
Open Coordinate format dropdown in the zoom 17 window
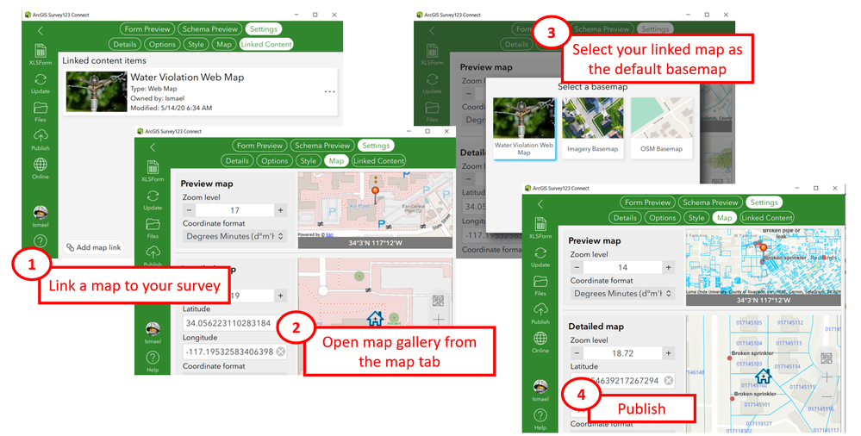pyautogui.click(x=235, y=236)
